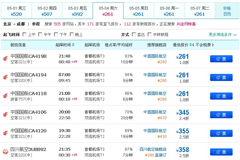Click the 单程 trip type label
The image size is (240, 160).
point(36,24)
